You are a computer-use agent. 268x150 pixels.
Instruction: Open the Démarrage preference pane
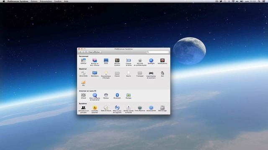pyautogui.click(x=162, y=108)
